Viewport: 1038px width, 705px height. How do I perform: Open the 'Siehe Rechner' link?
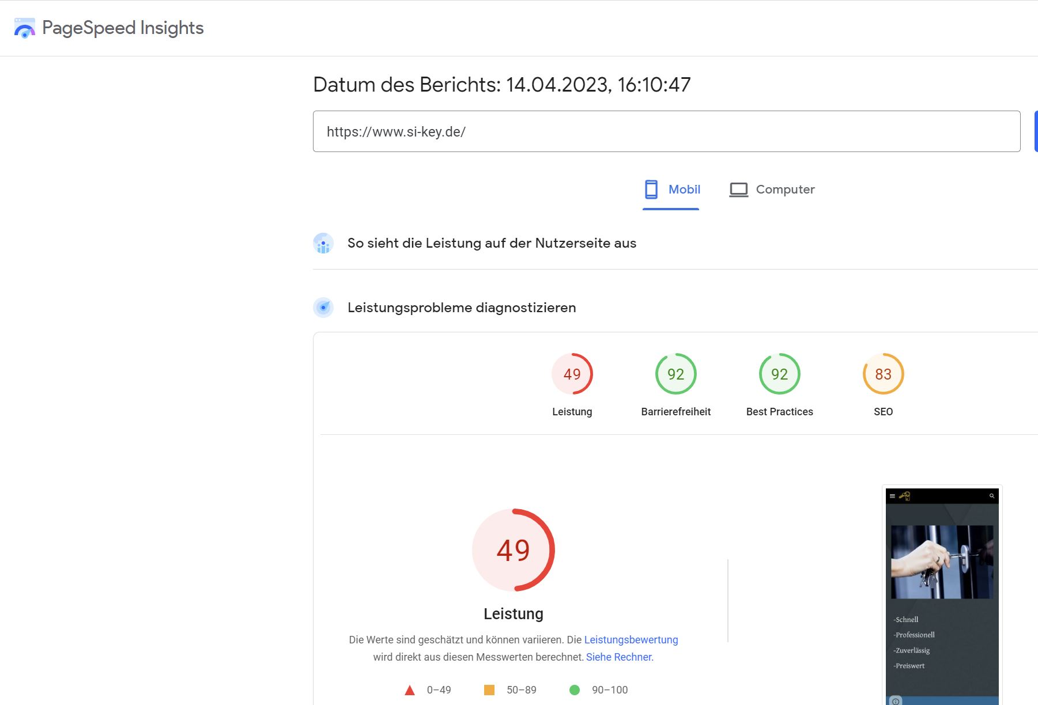pyautogui.click(x=619, y=657)
